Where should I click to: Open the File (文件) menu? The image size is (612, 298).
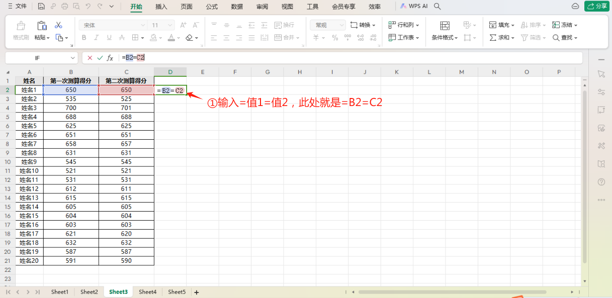pyautogui.click(x=17, y=7)
